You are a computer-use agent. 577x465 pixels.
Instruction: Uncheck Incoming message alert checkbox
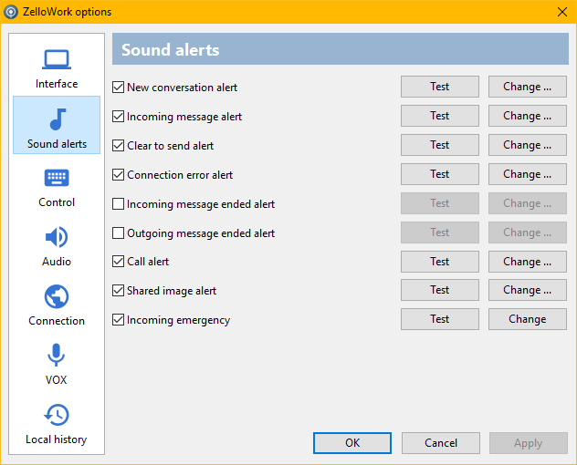tap(118, 116)
